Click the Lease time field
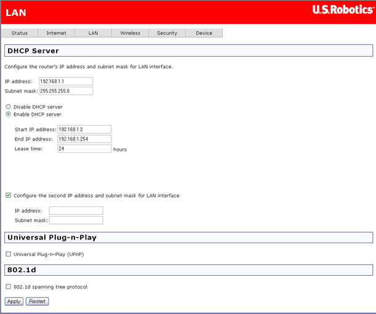 [x=84, y=148]
